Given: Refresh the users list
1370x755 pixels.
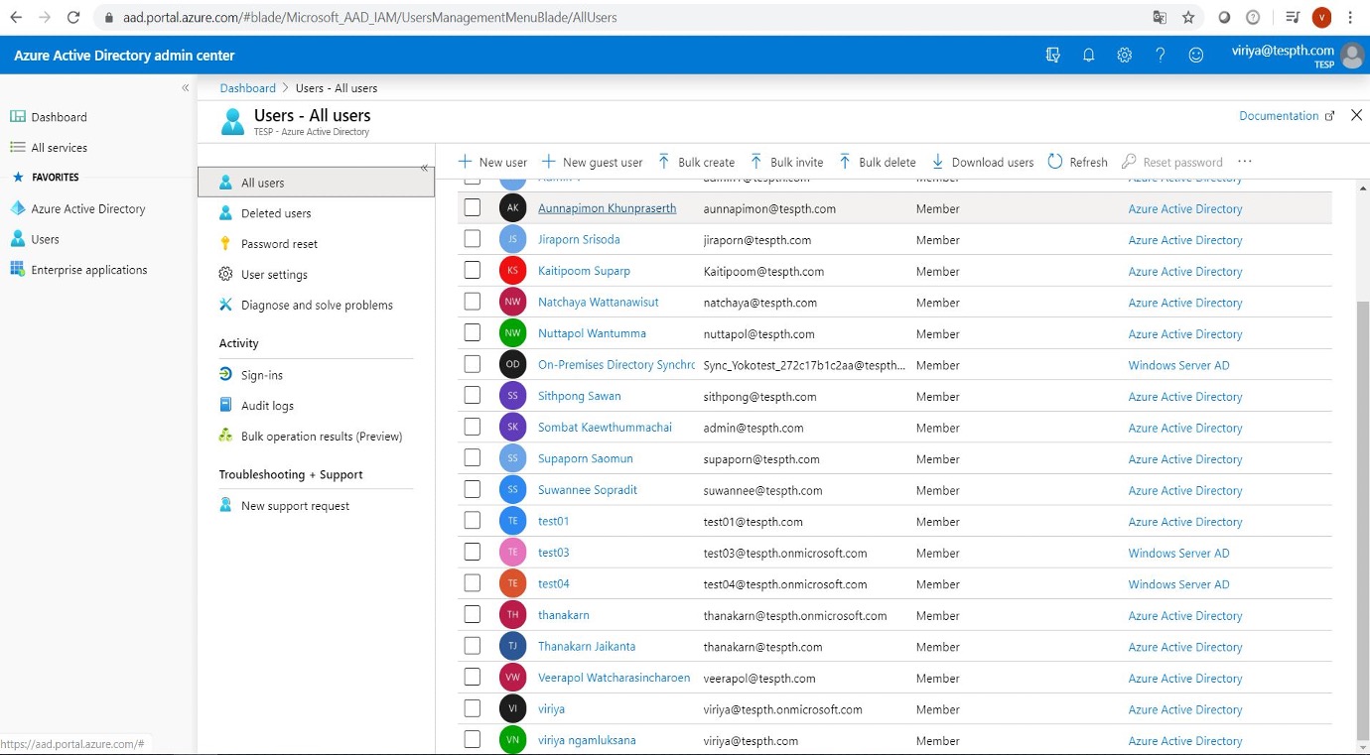Looking at the screenshot, I should (x=1077, y=162).
